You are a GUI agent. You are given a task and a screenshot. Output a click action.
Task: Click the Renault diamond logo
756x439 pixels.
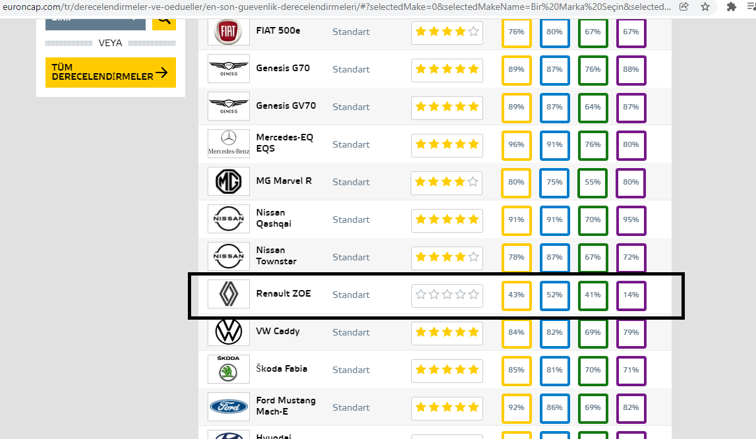[229, 294]
